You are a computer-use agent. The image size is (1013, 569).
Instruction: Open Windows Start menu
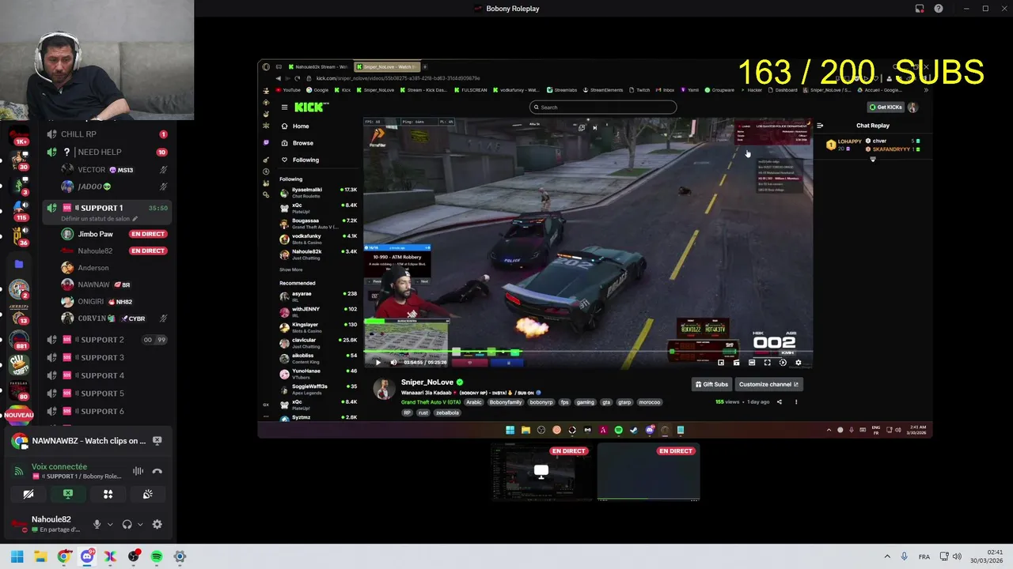(x=17, y=556)
